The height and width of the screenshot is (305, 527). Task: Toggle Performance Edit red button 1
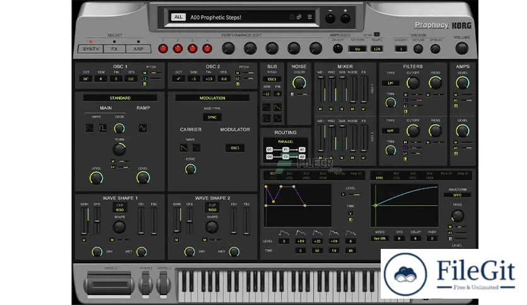163,49
